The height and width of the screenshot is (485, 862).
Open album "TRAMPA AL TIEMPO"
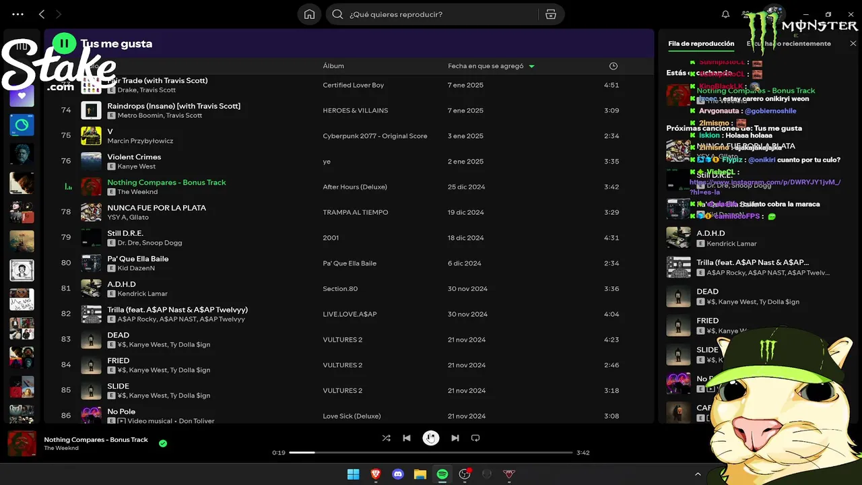(356, 212)
